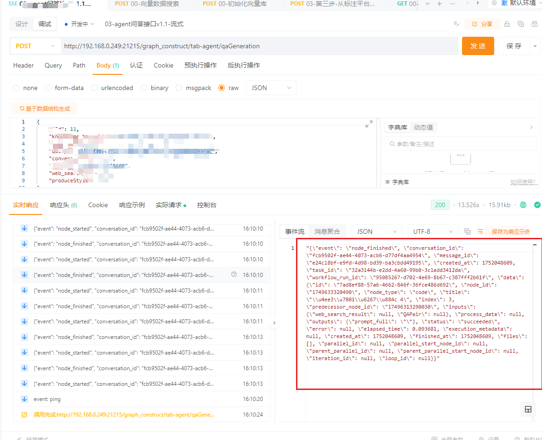Open the POST 00-向量数据搜索 tab

(147, 4)
